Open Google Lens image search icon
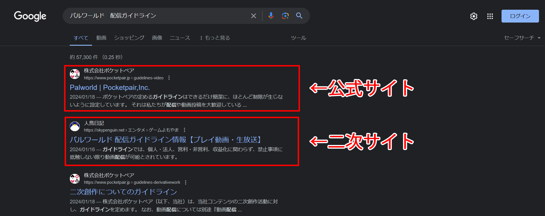Image resolution: width=545 pixels, height=216 pixels. click(x=285, y=16)
